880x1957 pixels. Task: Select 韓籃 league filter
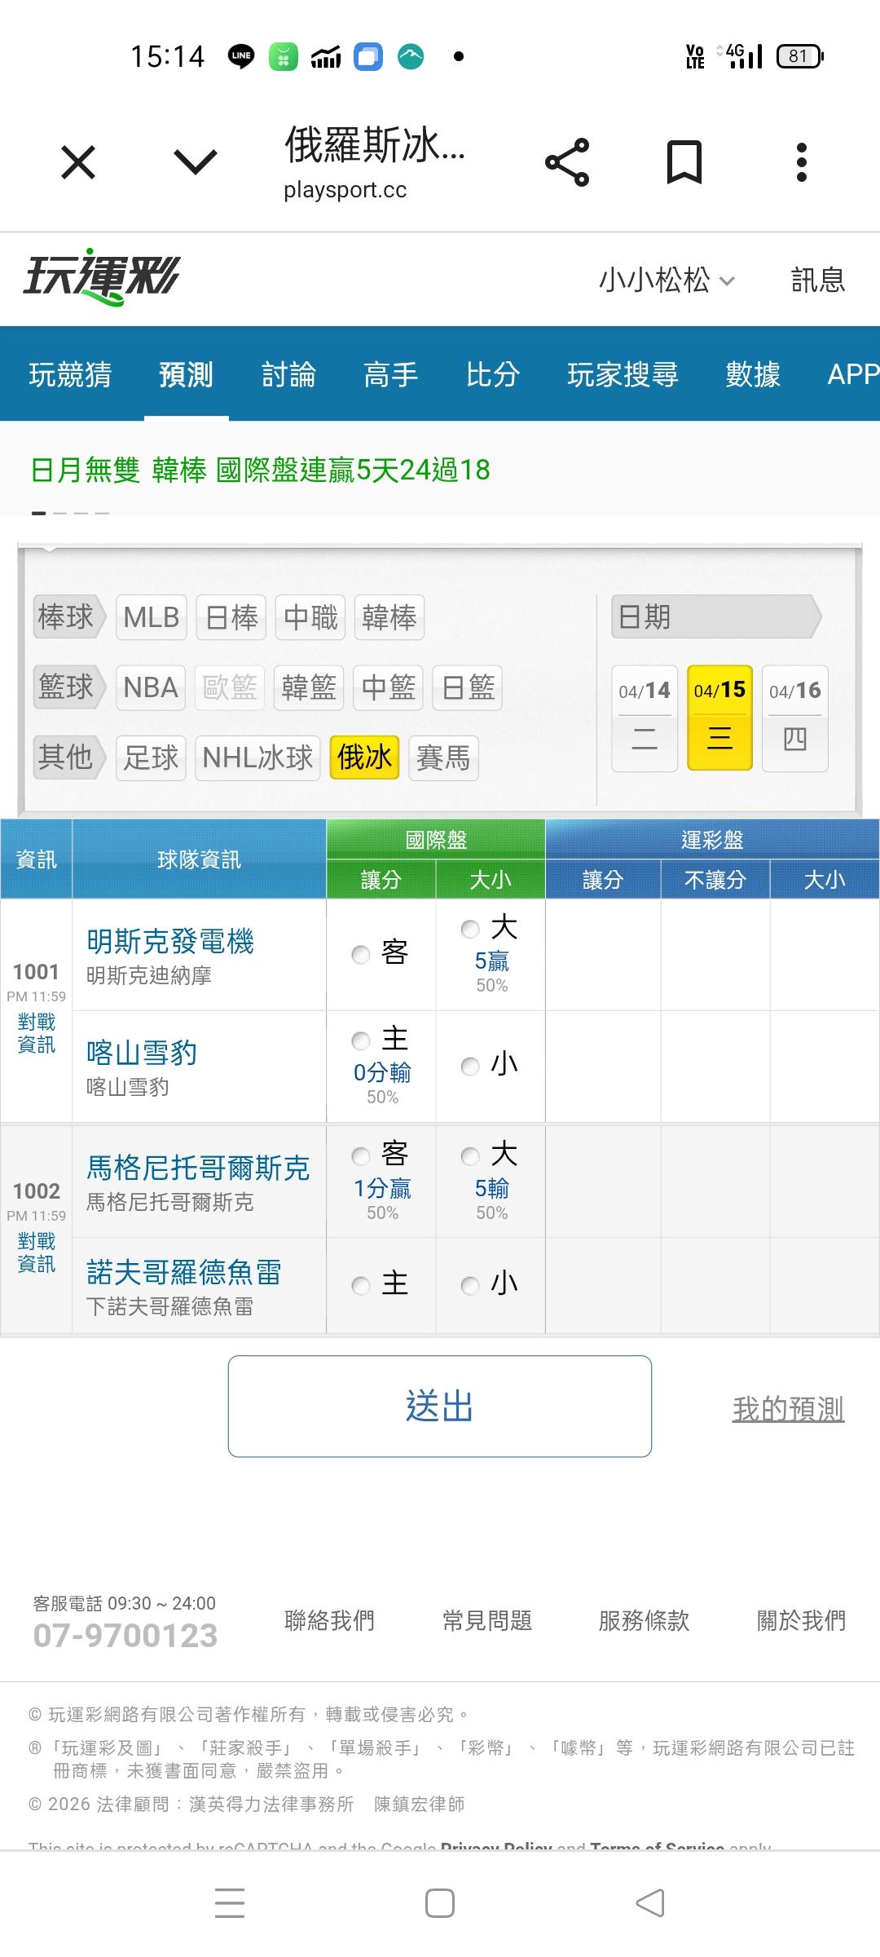(309, 687)
